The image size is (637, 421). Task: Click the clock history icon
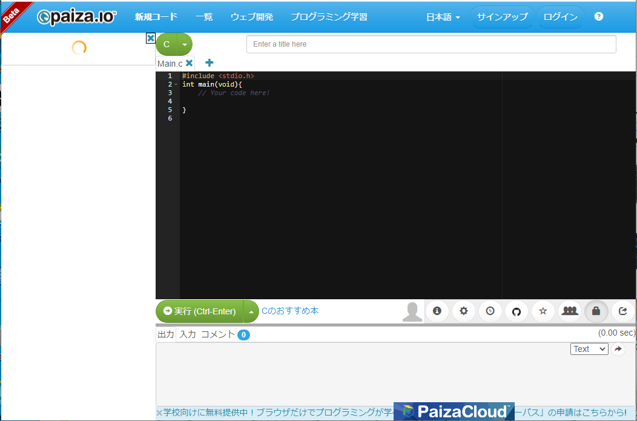[490, 311]
